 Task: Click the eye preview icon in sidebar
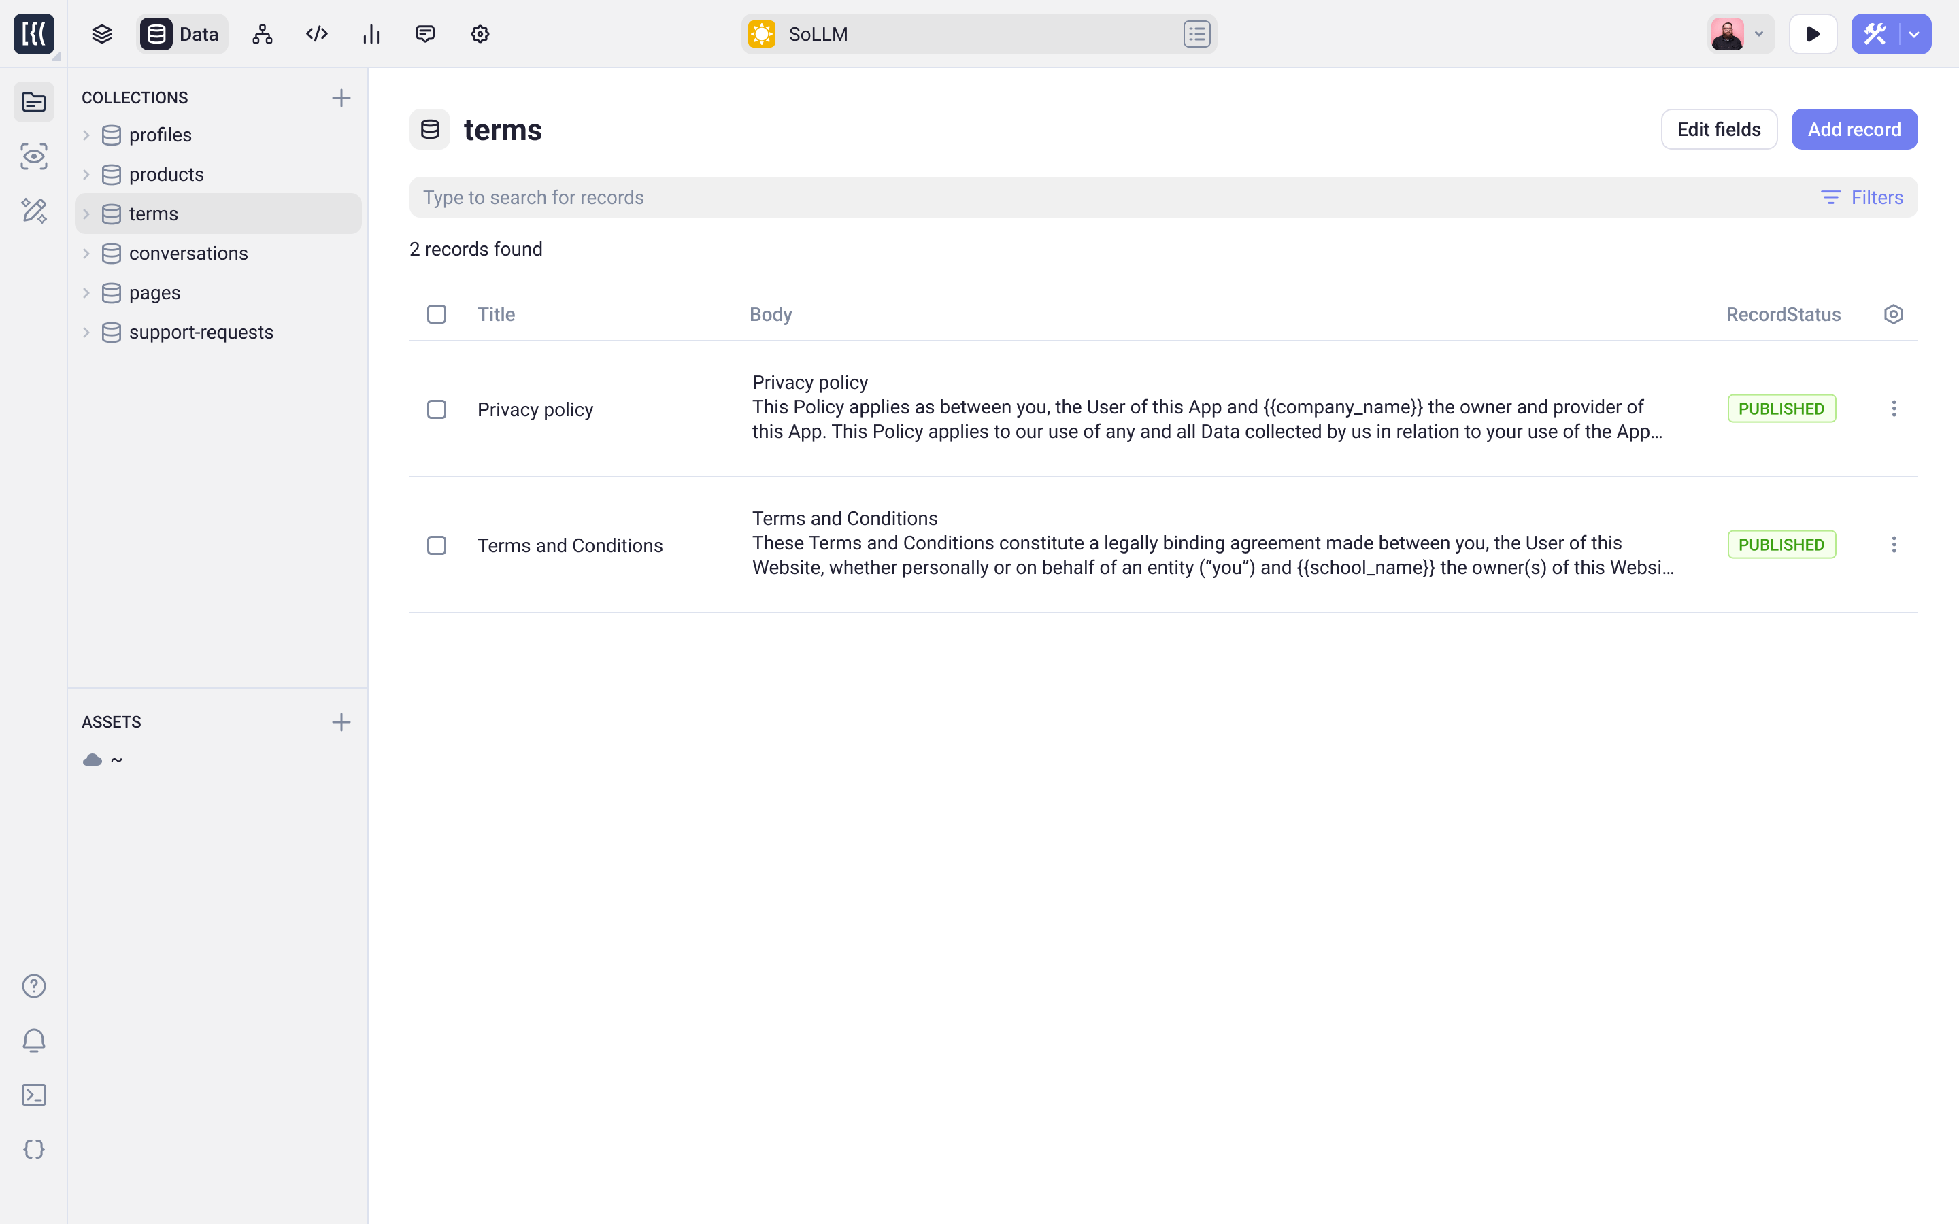(x=34, y=156)
